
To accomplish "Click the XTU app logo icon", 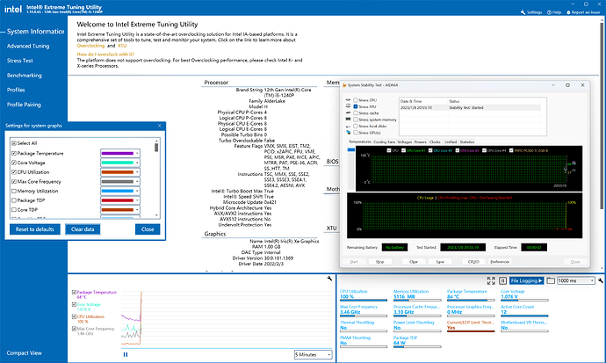I will (13, 10).
